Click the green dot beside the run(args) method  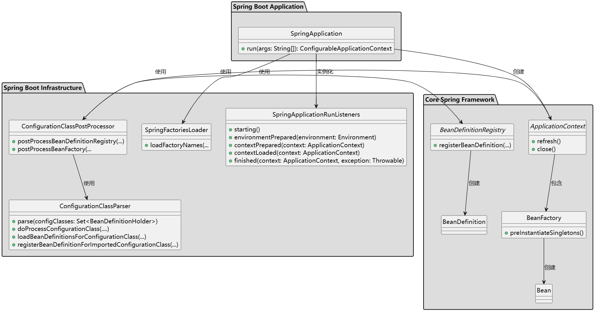[x=243, y=49]
